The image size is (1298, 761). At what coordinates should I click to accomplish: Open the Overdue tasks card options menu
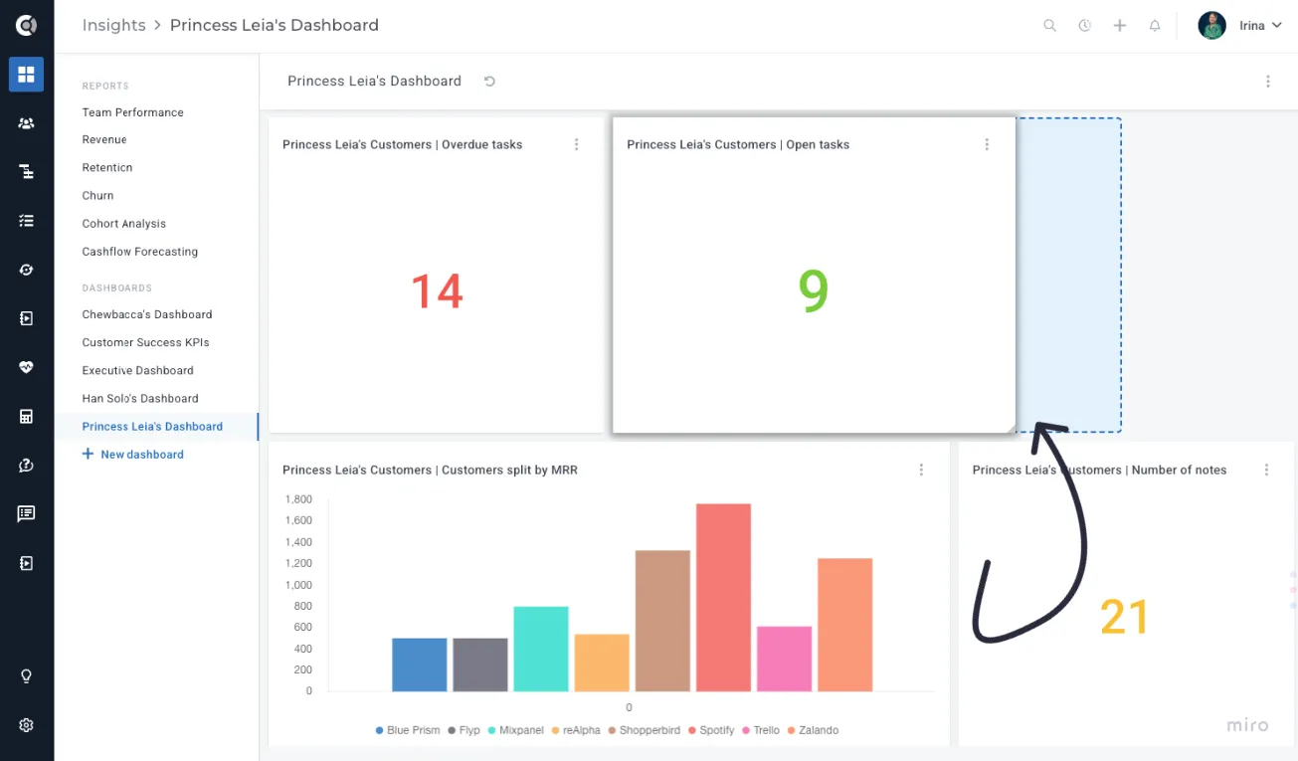point(577,144)
